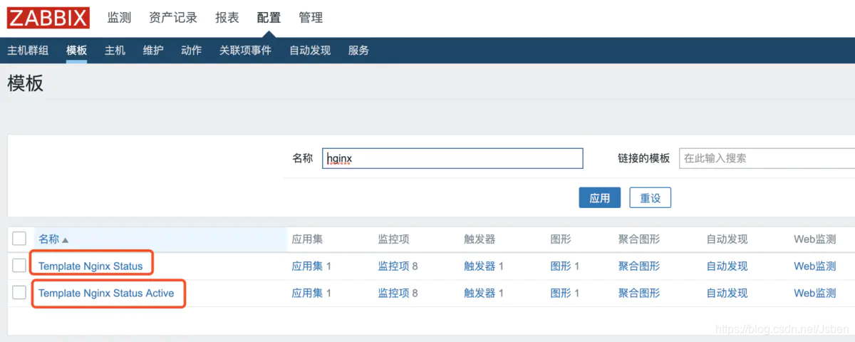The height and width of the screenshot is (342, 855).
Task: Open 触发器 for Template Nginx Status
Action: click(480, 266)
